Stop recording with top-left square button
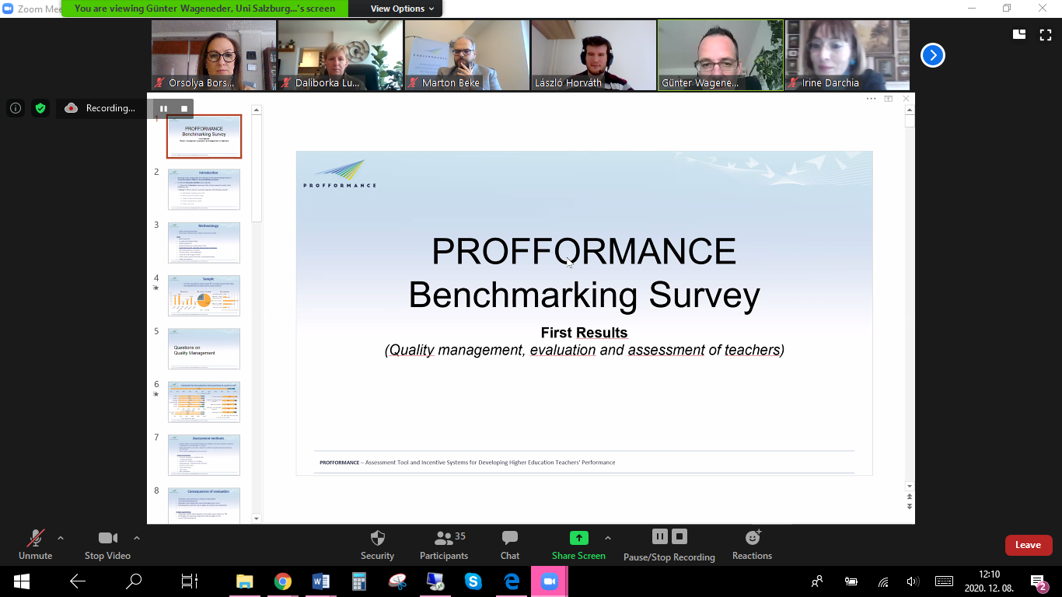 pyautogui.click(x=184, y=108)
